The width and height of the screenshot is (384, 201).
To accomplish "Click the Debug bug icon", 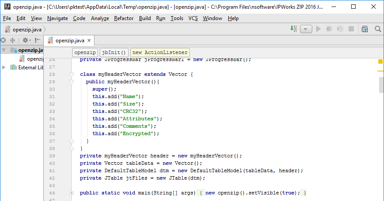I will 329,29.
